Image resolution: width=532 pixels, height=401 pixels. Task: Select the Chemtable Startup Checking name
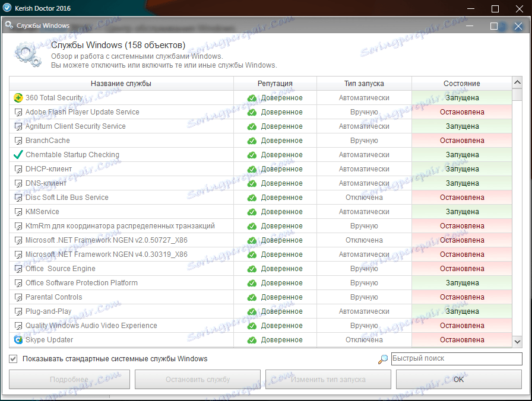[x=72, y=155]
